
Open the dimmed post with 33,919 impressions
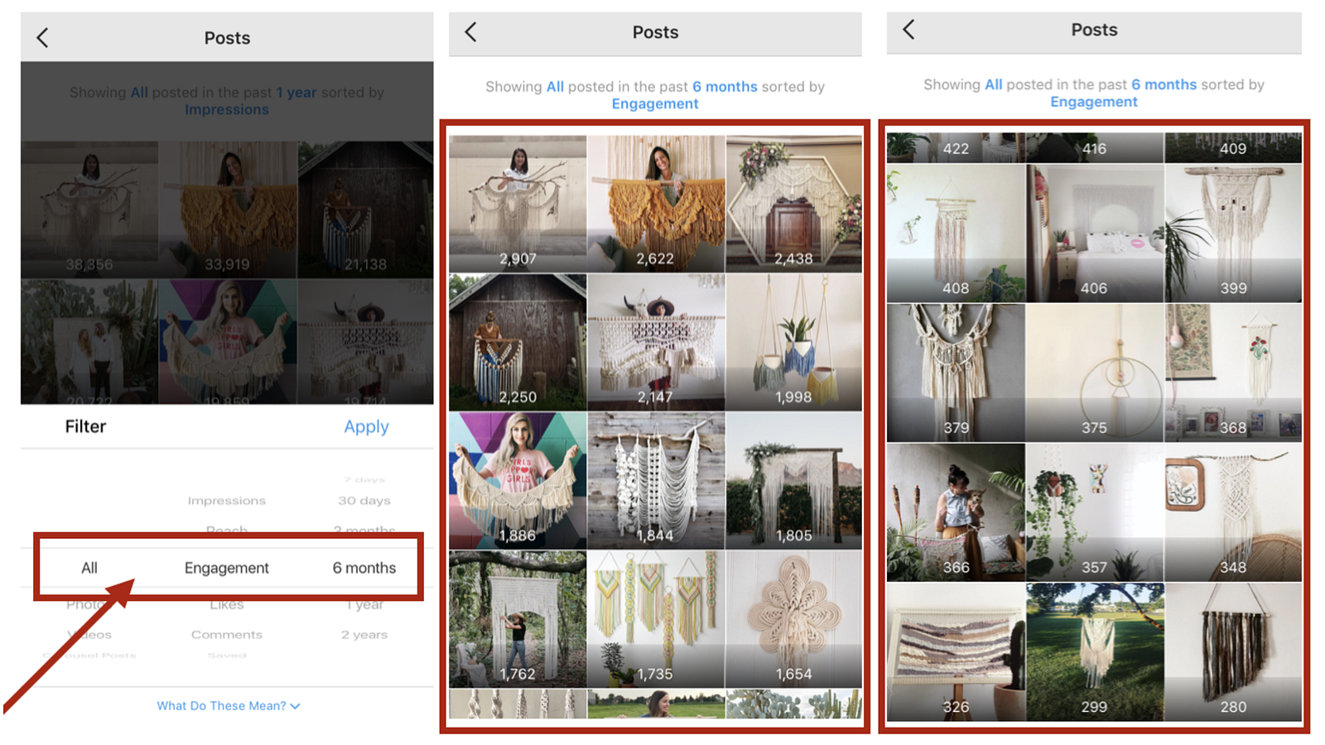228,209
